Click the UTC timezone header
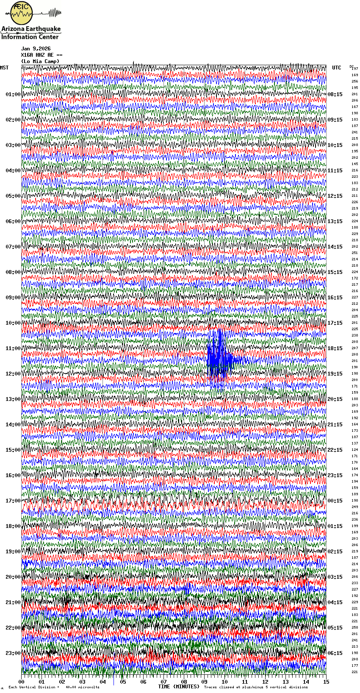The height and width of the screenshot is (693, 360). (x=336, y=68)
